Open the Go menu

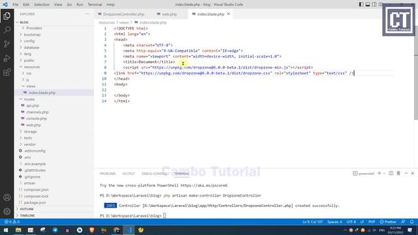pyautogui.click(x=69, y=5)
